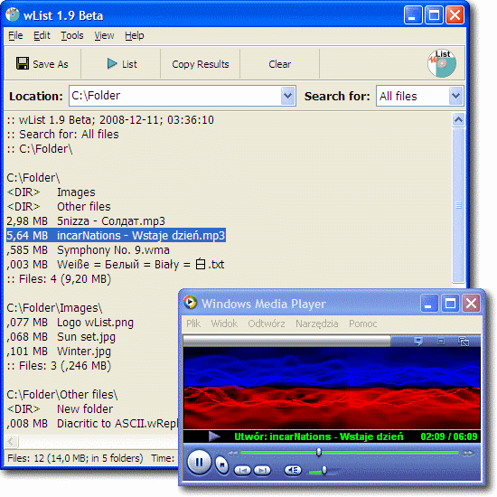The width and height of the screenshot is (497, 497).
Task: Click the vertical scrollbar thumb in results
Action: pyautogui.click(x=458, y=205)
